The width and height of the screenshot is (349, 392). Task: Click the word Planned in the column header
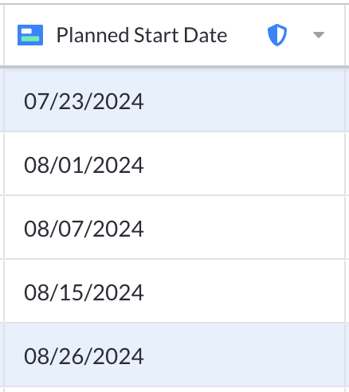[x=93, y=35]
